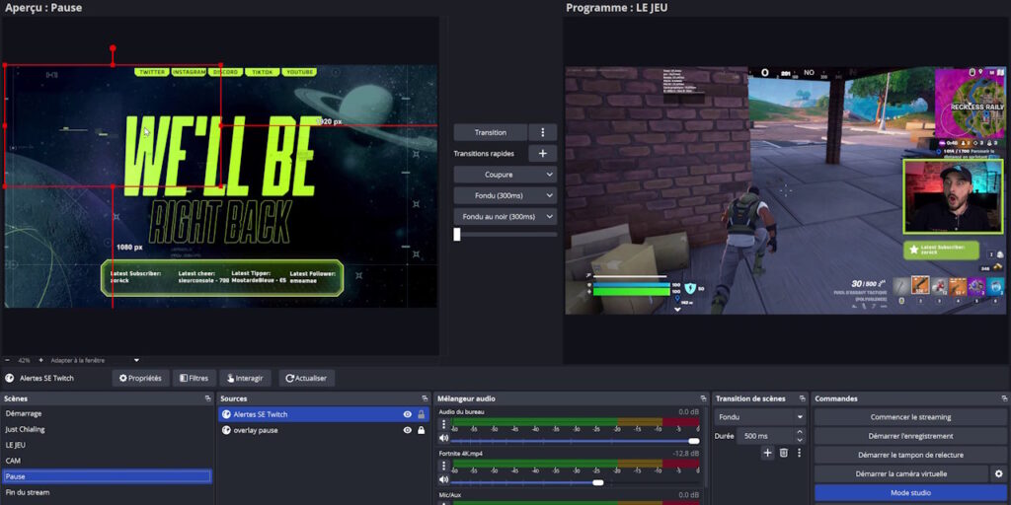Open Filtres for the selected source
This screenshot has height=505, width=1011.
coord(194,378)
